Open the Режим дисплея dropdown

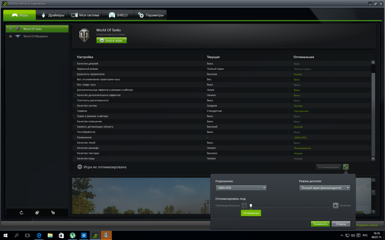[325, 188]
